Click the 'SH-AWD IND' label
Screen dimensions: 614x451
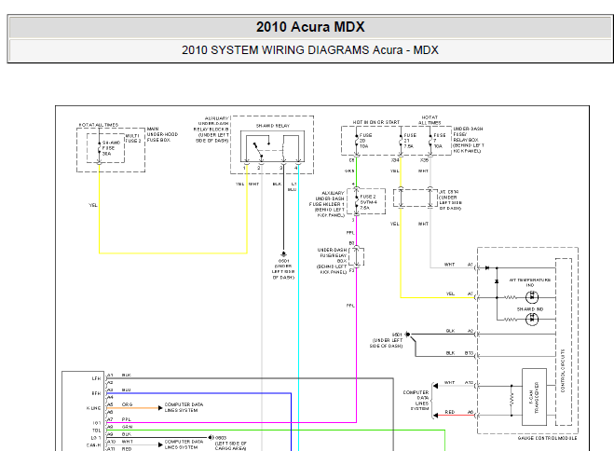coord(530,309)
